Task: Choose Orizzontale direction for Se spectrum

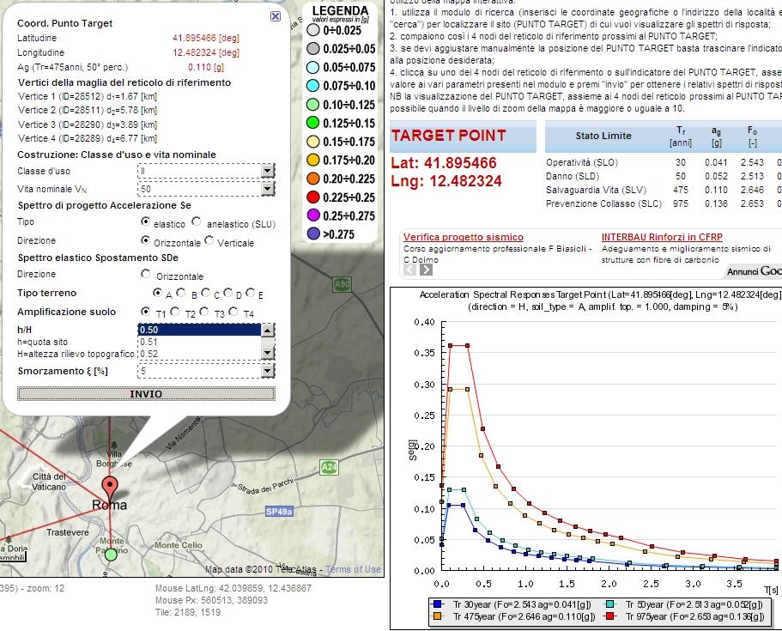Action: [x=145, y=240]
